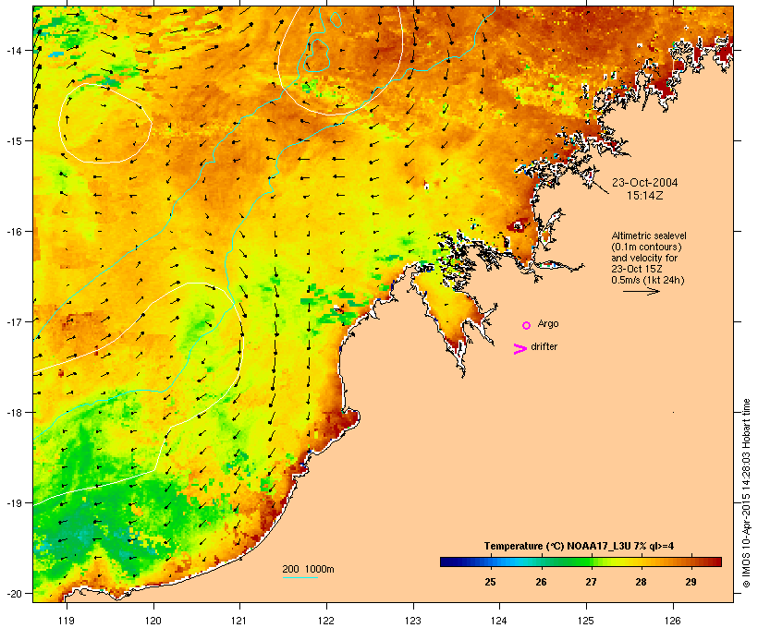This screenshot has width=758, height=628.
Task: Click the longitude label '119'
Action: 67,621
